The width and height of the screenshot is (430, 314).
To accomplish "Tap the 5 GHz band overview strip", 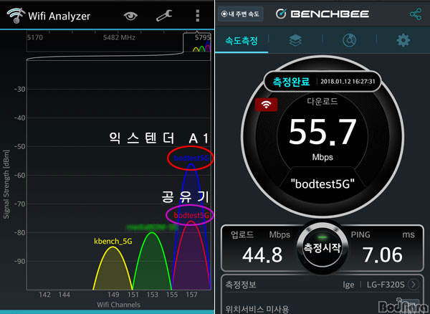I will (118, 42).
